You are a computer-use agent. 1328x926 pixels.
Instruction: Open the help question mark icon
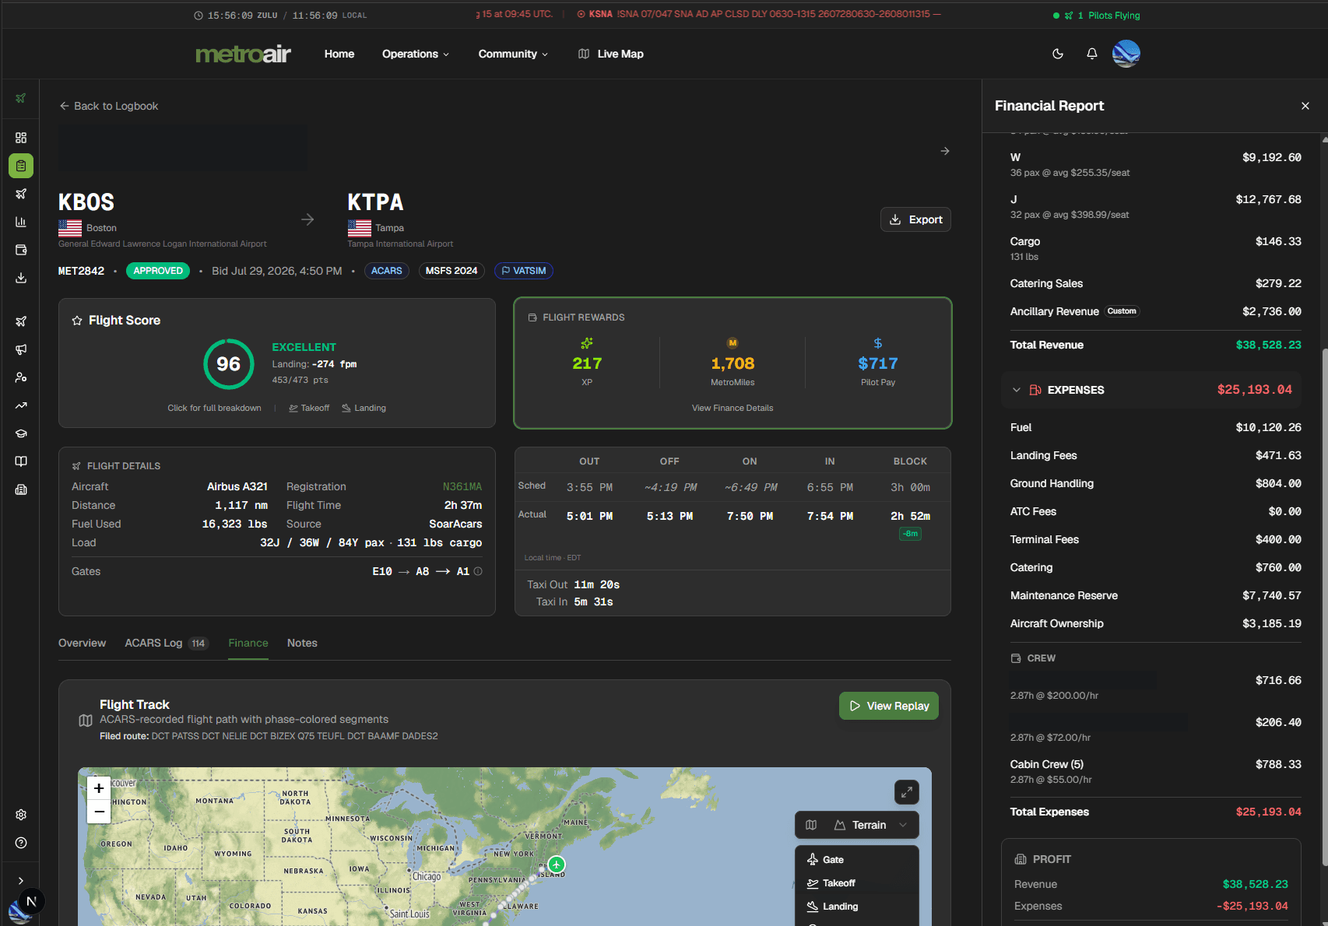pyautogui.click(x=21, y=843)
